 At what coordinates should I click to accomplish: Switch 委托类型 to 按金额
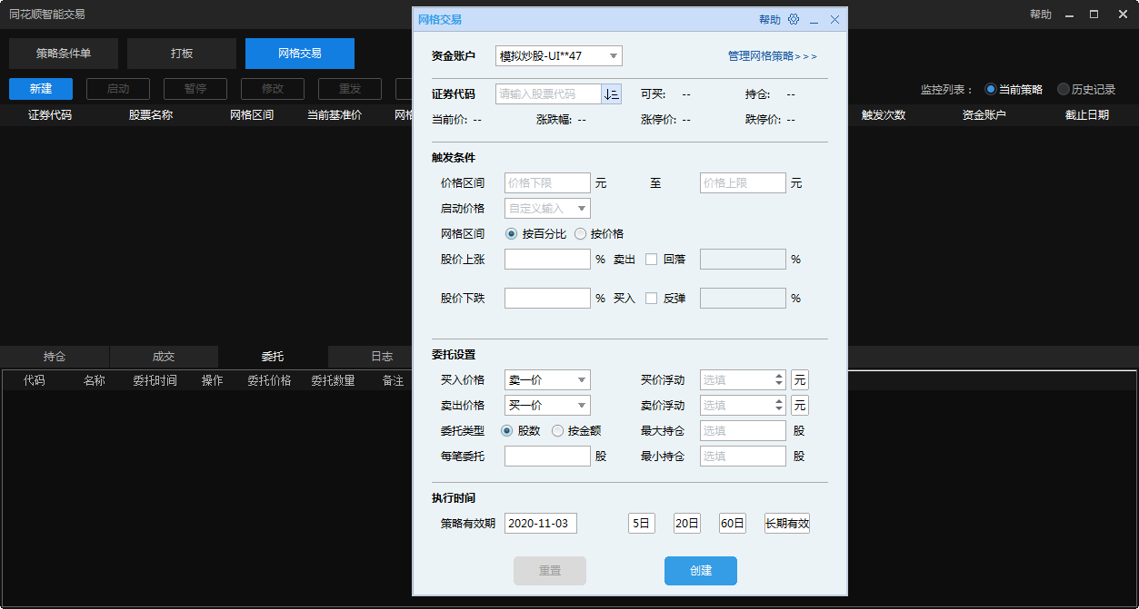557,430
